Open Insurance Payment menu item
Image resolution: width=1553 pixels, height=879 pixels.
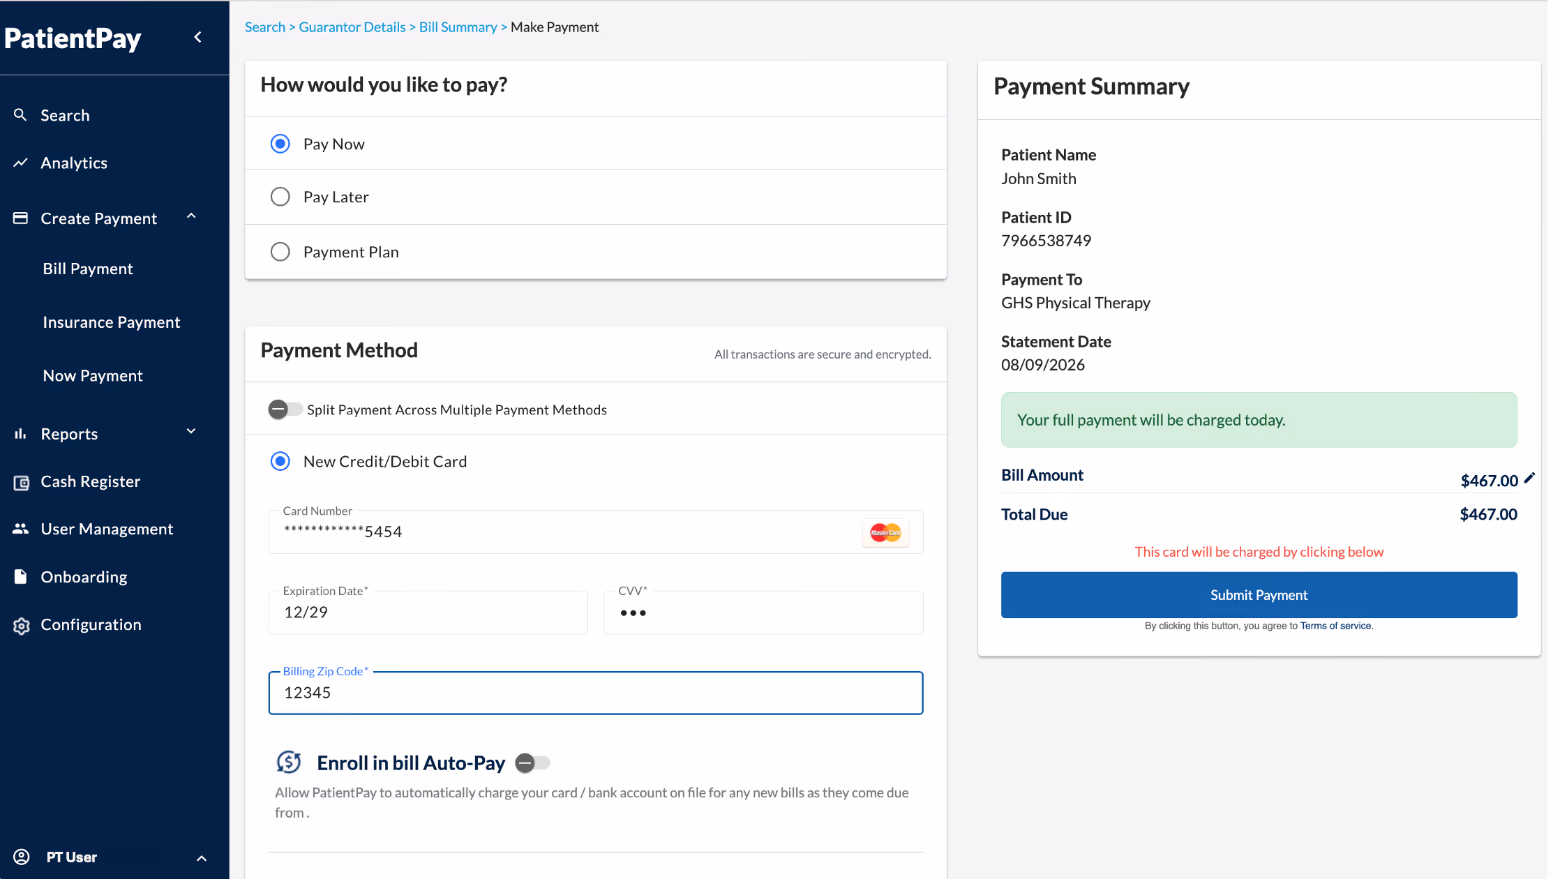(x=112, y=322)
